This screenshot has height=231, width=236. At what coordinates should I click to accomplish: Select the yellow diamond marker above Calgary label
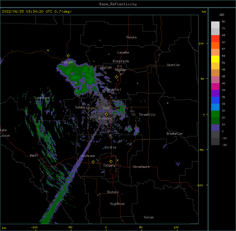(x=111, y=162)
